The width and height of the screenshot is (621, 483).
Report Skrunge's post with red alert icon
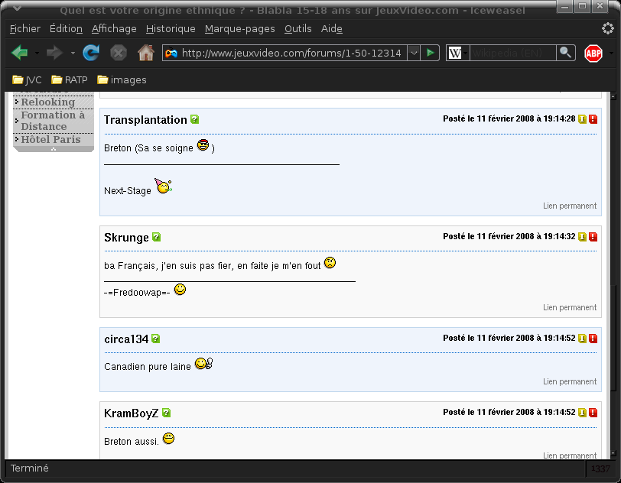coord(593,237)
